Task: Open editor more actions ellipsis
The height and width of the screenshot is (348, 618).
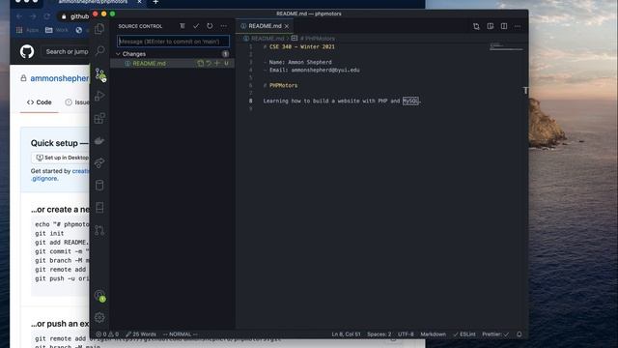Action: [x=518, y=26]
